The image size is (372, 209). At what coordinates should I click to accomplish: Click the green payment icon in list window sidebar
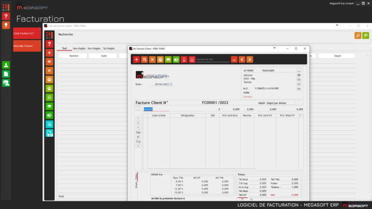coord(49,115)
